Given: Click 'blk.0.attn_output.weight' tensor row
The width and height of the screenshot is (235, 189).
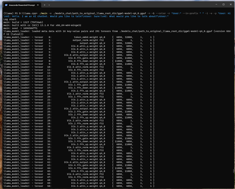Looking at the screenshot, I should (79, 55).
